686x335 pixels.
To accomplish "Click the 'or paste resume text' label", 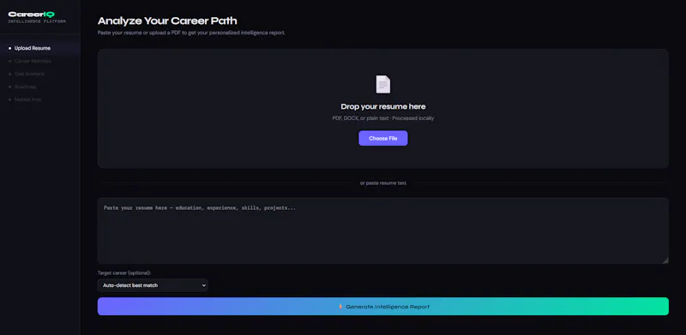I will 382,183.
